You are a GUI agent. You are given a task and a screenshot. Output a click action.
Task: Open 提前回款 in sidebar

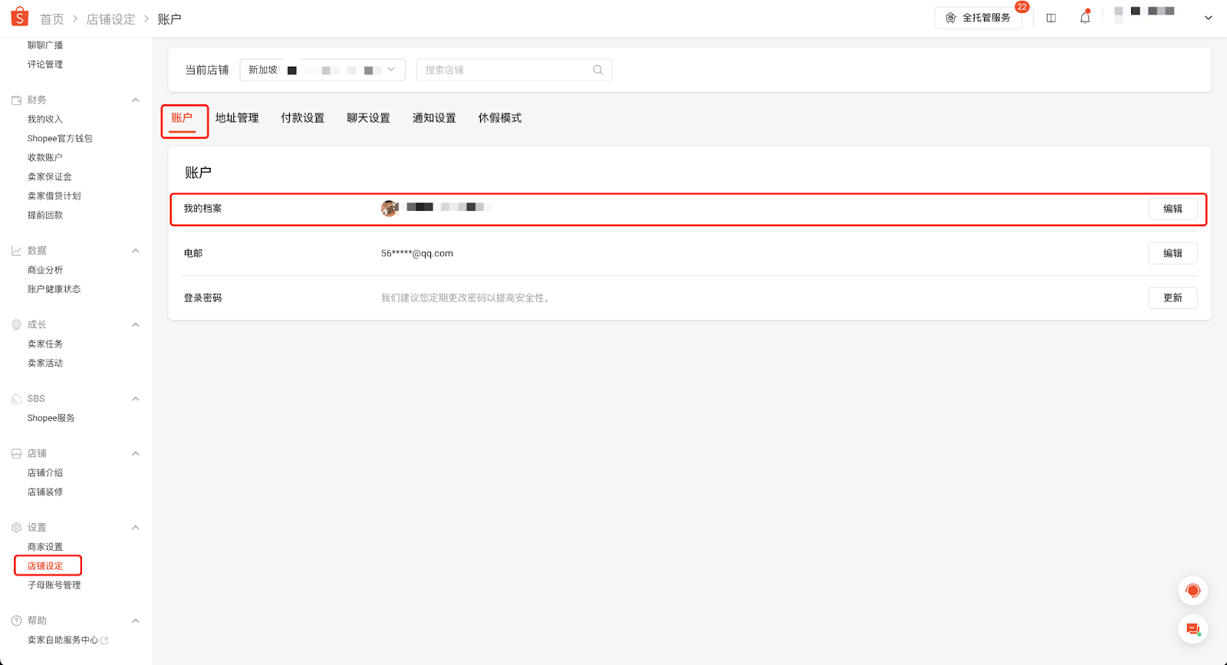point(45,216)
